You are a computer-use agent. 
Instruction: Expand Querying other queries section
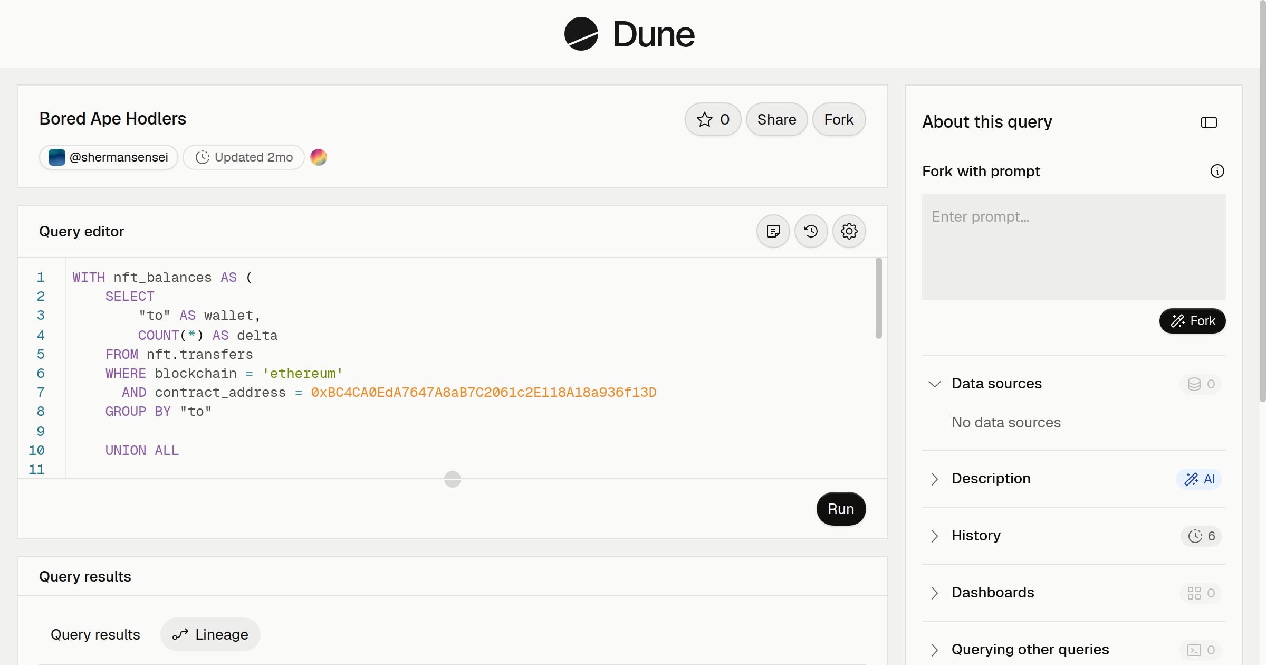934,650
